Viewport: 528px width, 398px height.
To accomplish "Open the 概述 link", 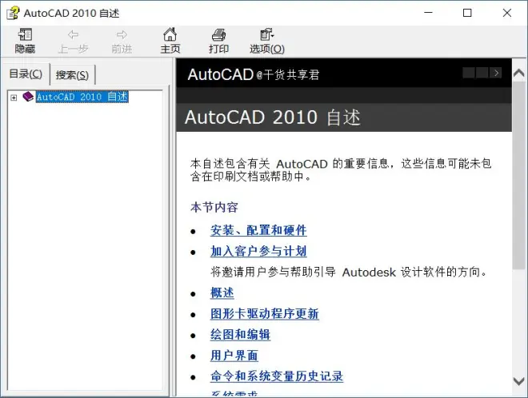I will pos(222,293).
